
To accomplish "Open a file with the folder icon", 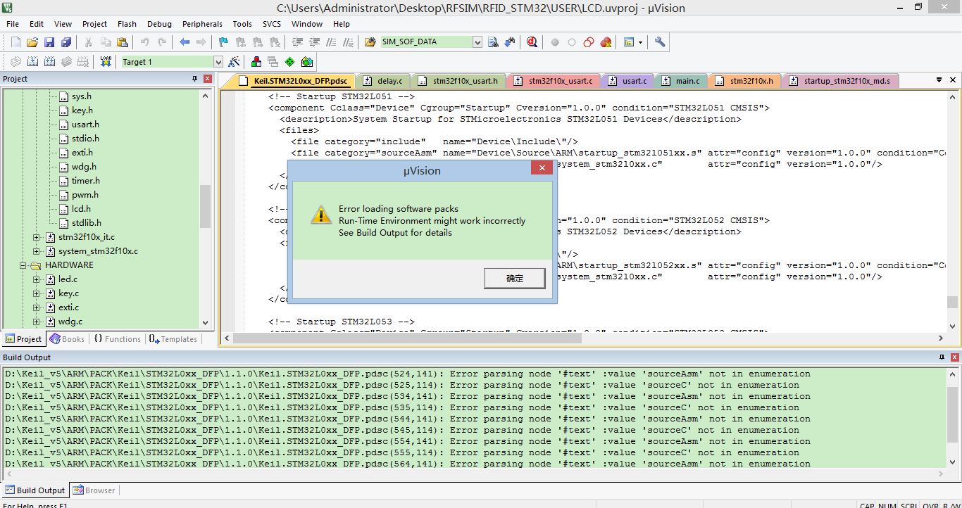I will coord(32,42).
